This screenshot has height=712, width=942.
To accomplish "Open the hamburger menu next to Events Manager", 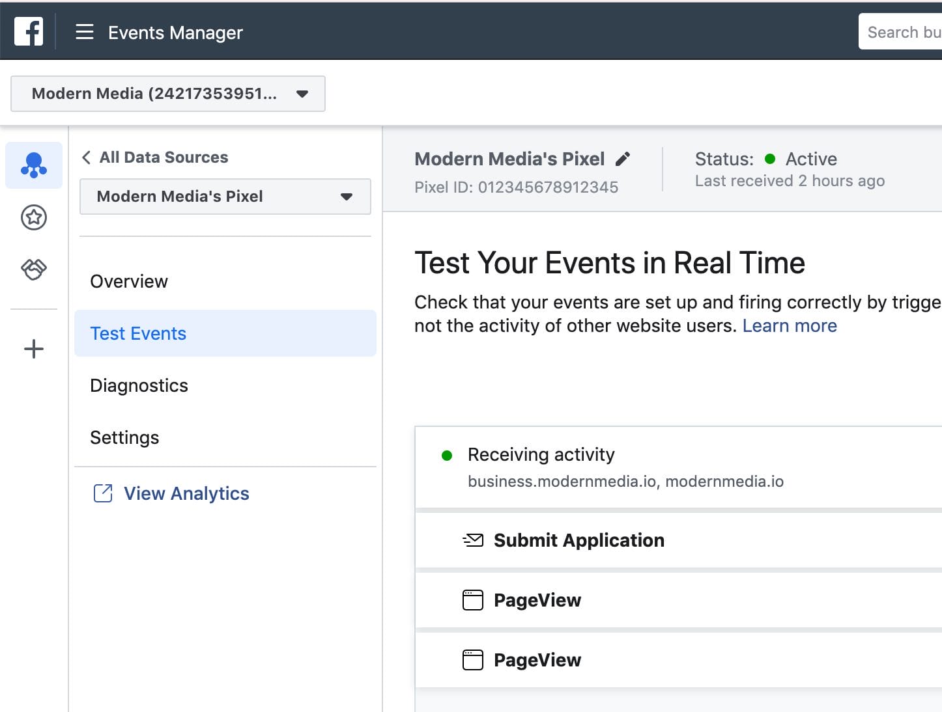I will click(x=85, y=32).
